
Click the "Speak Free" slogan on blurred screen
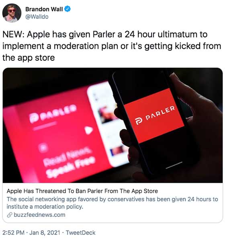click(x=71, y=167)
